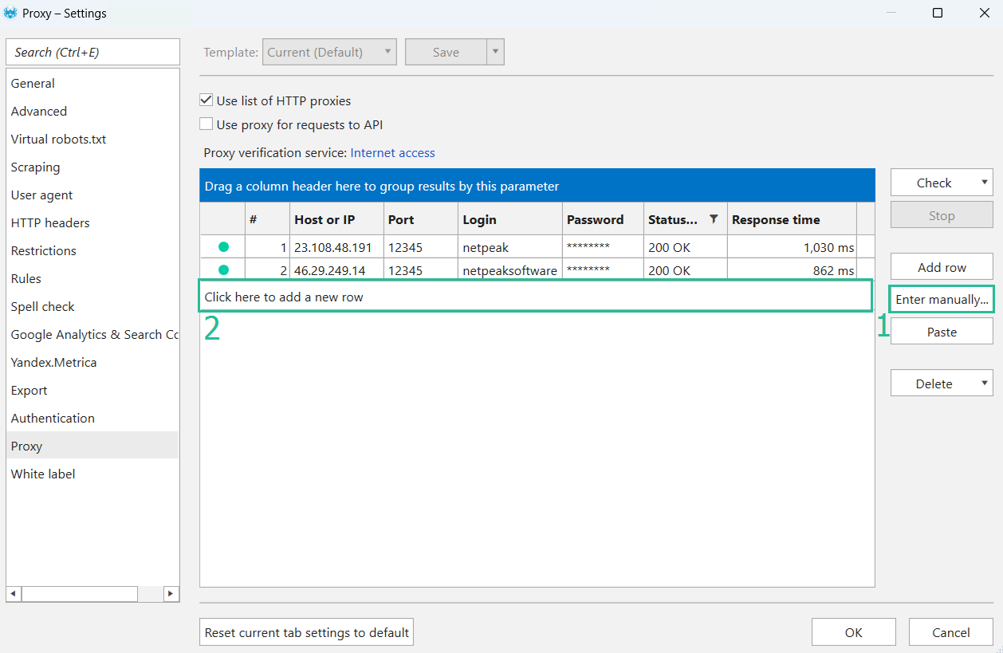Open General settings section
Image resolution: width=1003 pixels, height=653 pixels.
click(92, 84)
